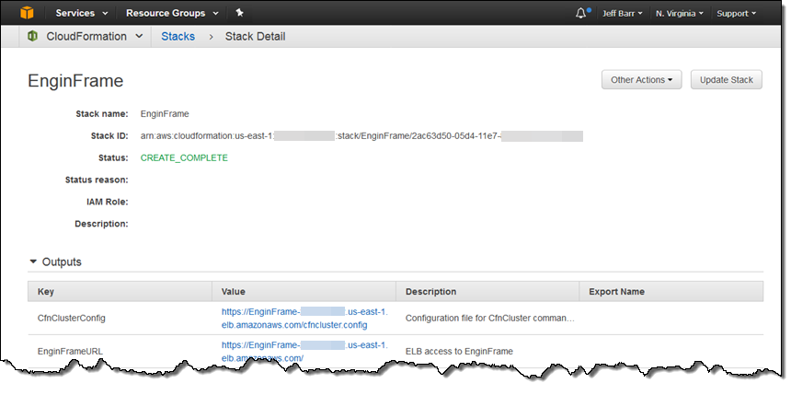Click the green CloudFormation service icon

(x=33, y=36)
